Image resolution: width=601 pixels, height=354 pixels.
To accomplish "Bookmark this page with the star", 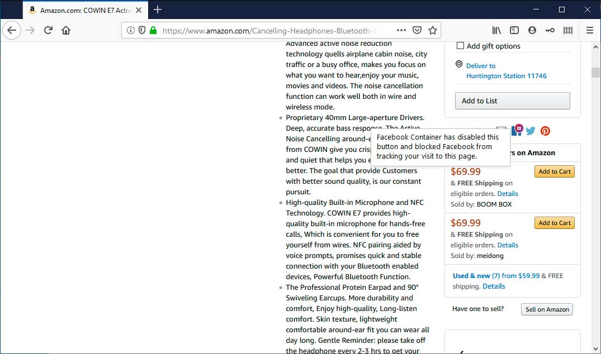I will (433, 30).
